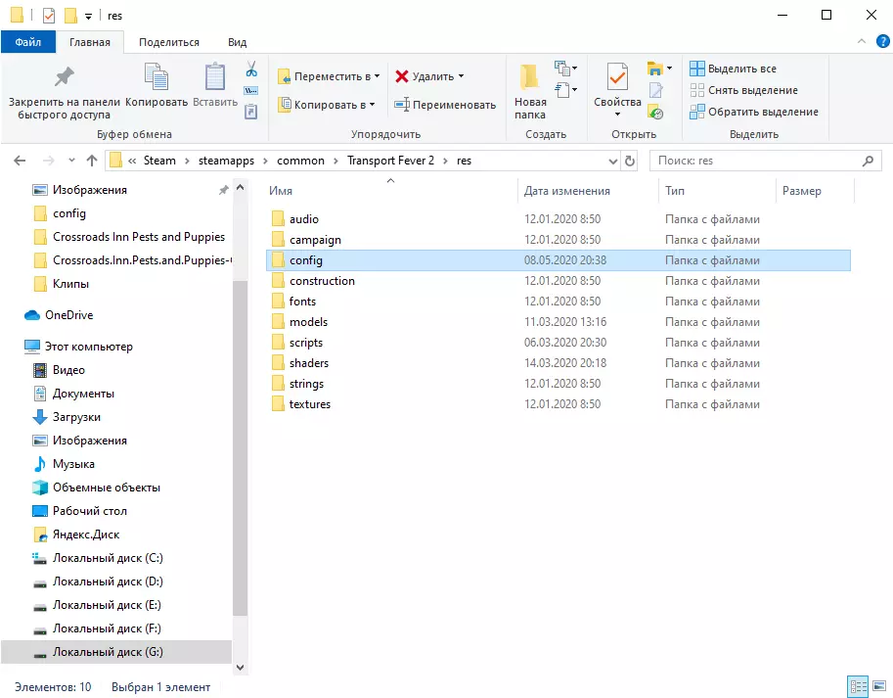Click Steam in the address breadcrumb
The height and width of the screenshot is (698, 893).
point(159,161)
